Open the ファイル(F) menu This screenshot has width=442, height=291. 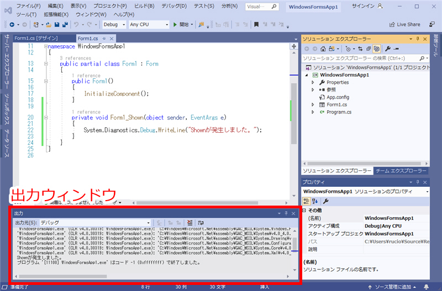pyautogui.click(x=28, y=6)
